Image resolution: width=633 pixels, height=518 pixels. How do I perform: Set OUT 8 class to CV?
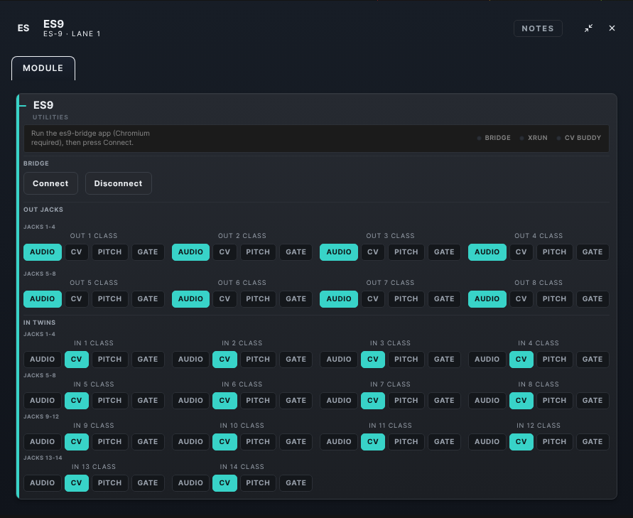point(521,298)
